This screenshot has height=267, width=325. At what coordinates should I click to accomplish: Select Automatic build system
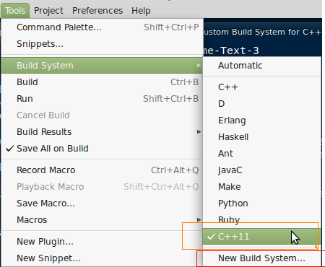click(x=262, y=66)
